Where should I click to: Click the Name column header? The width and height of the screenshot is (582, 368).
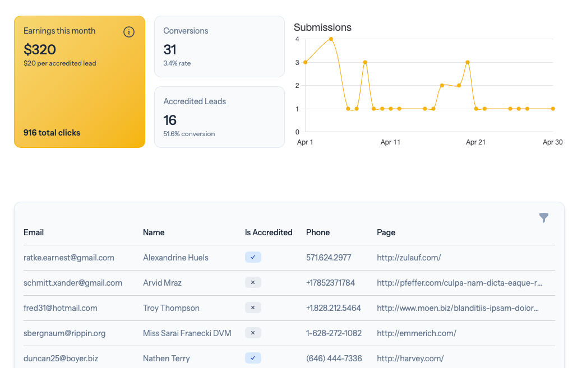point(154,232)
